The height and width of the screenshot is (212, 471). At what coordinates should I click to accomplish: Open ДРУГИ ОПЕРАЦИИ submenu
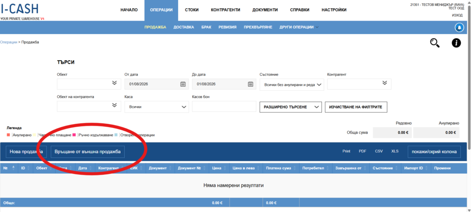pyautogui.click(x=299, y=28)
